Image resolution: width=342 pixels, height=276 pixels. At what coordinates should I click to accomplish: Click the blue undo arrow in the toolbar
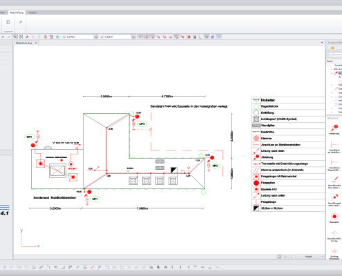[3, 37]
